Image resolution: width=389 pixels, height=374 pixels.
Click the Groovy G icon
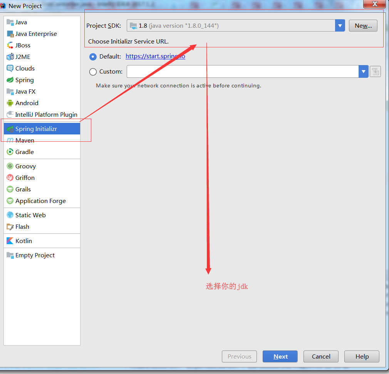(10, 166)
